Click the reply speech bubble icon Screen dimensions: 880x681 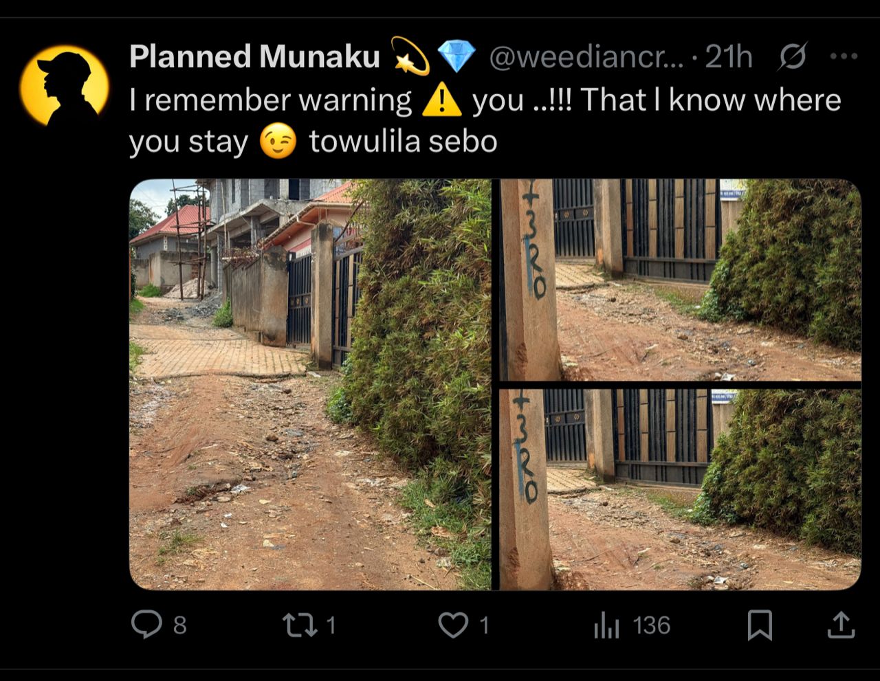[146, 625]
